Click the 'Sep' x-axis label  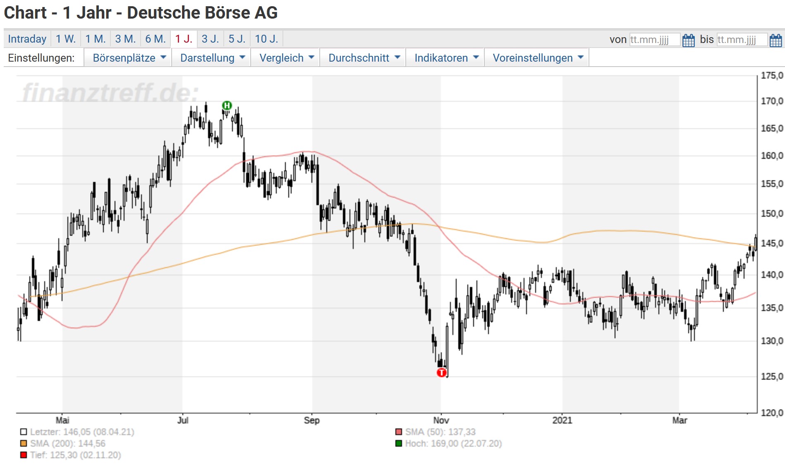(312, 420)
